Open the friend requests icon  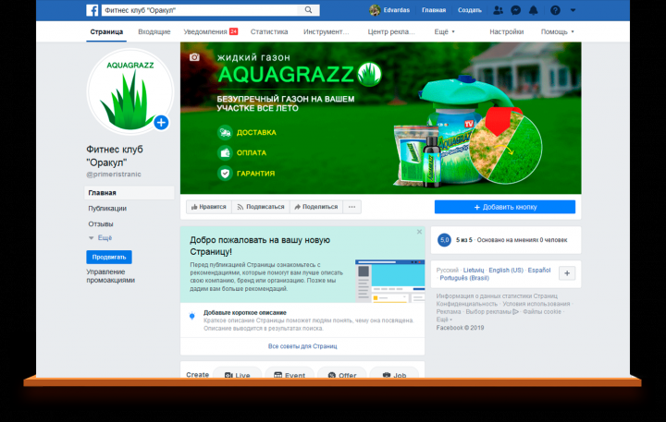click(498, 10)
